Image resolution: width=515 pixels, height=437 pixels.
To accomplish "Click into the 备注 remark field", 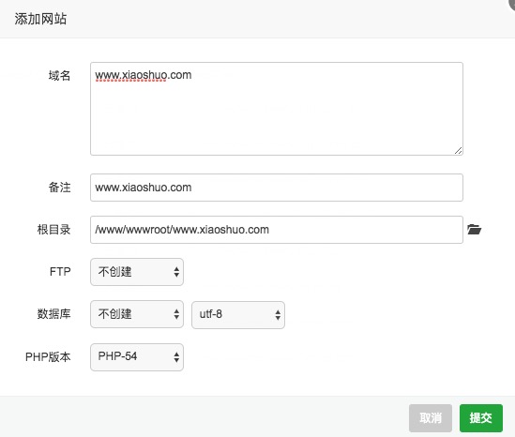I will click(277, 188).
